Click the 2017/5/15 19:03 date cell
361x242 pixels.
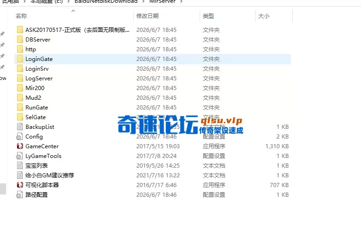pos(158,146)
